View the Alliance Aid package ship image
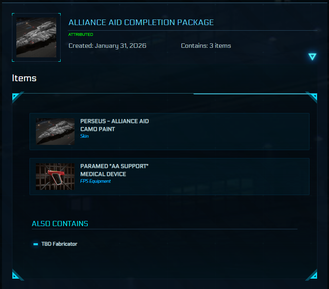 click(36, 37)
